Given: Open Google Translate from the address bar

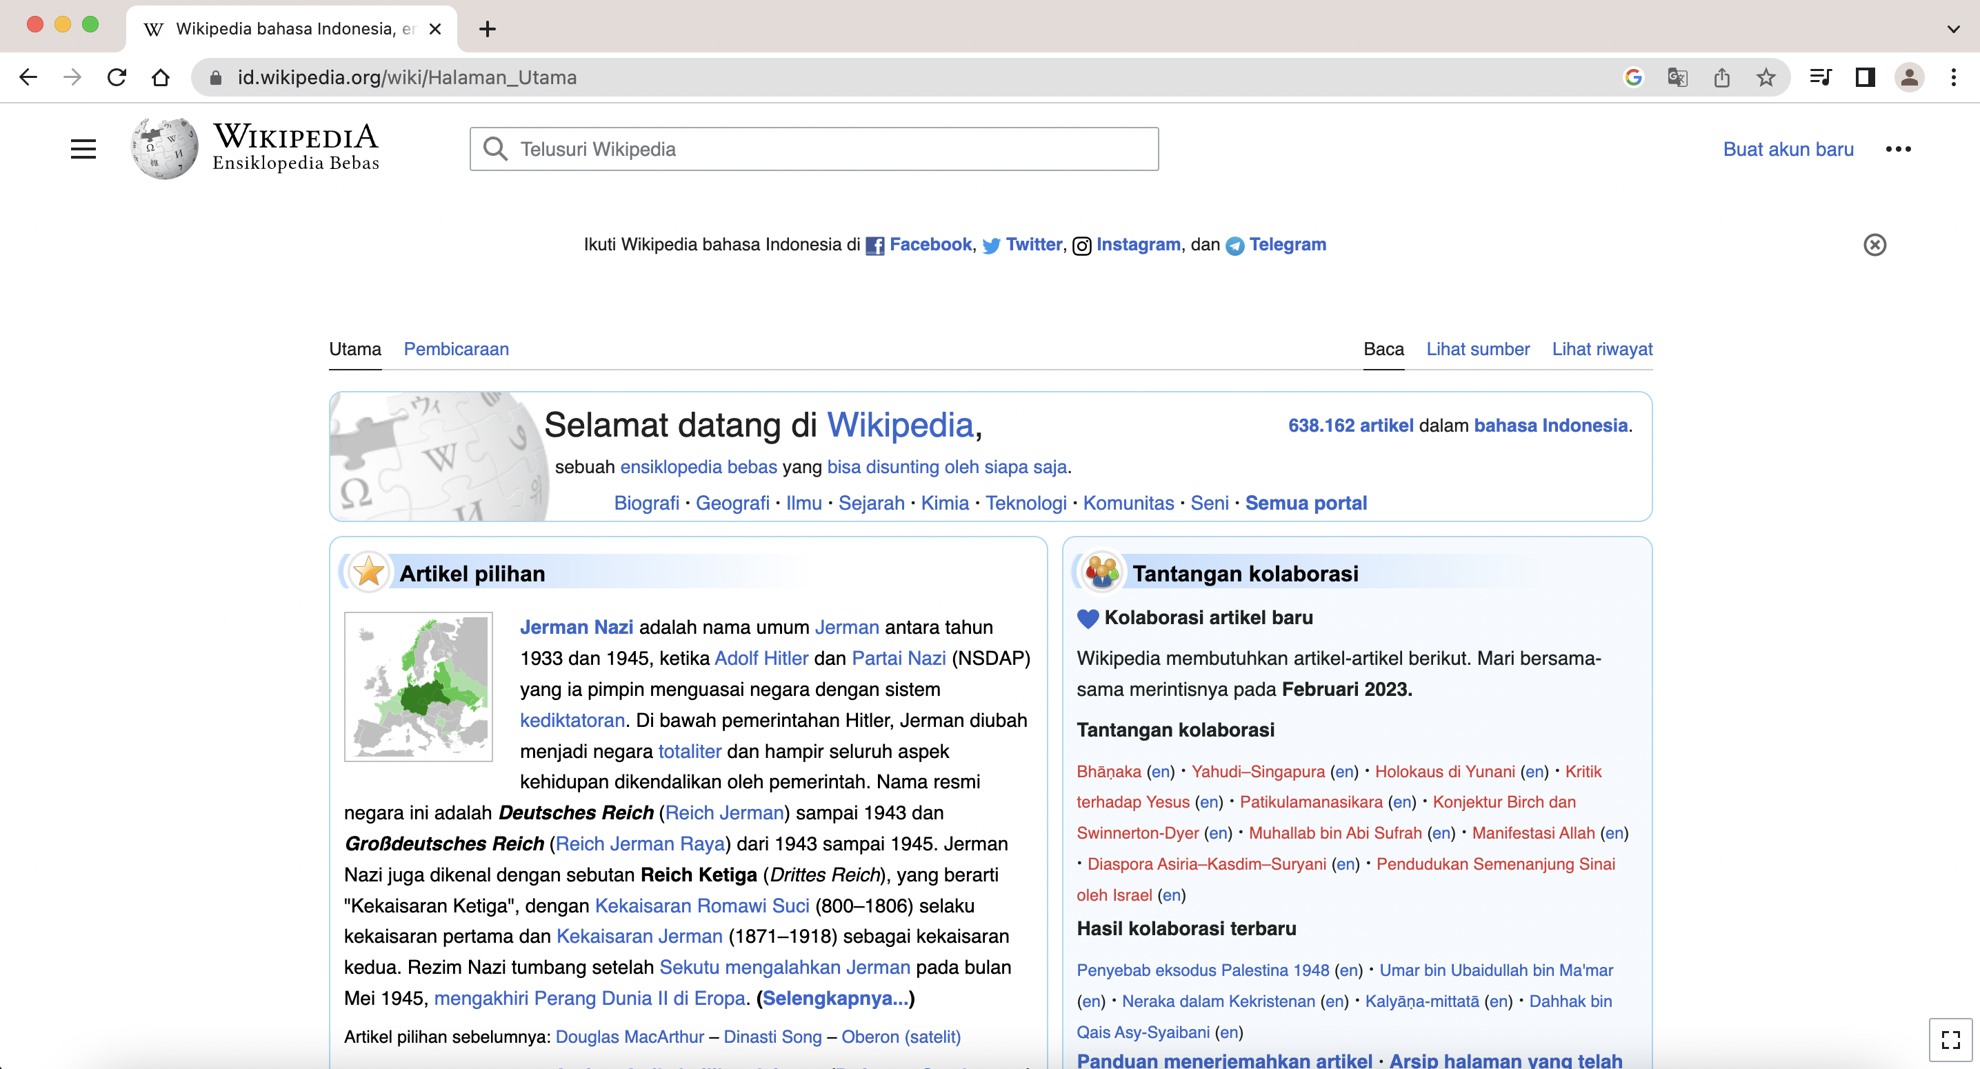Looking at the screenshot, I should point(1677,77).
